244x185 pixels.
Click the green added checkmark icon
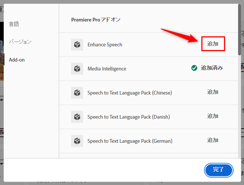(194, 68)
